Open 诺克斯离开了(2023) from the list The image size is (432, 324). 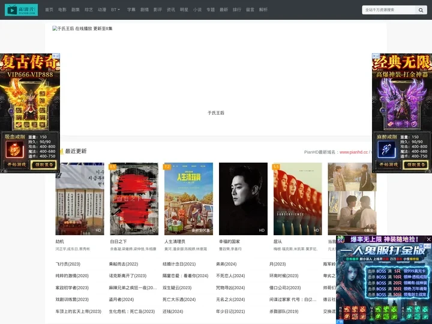tap(128, 276)
